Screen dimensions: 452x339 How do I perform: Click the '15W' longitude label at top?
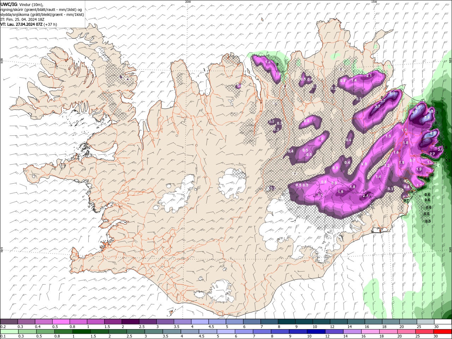point(374,2)
